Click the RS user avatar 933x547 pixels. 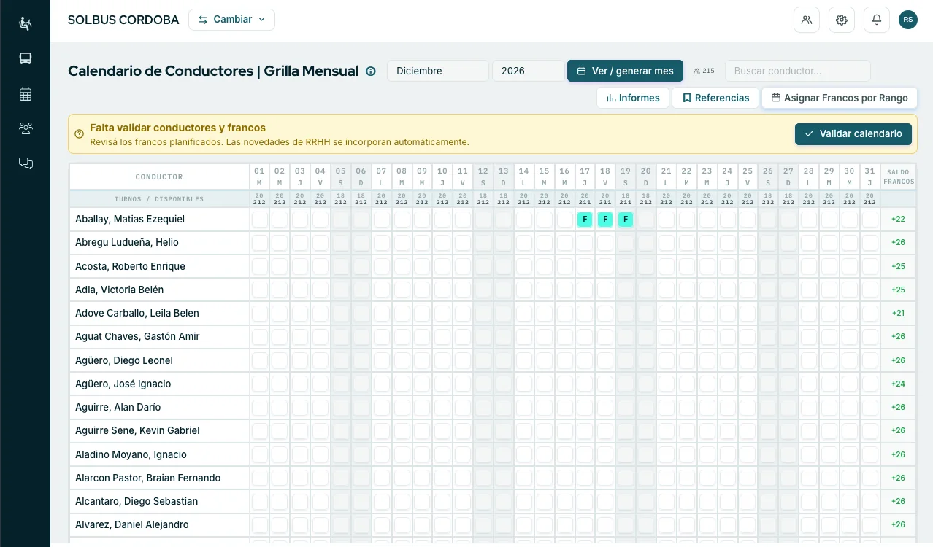[908, 20]
